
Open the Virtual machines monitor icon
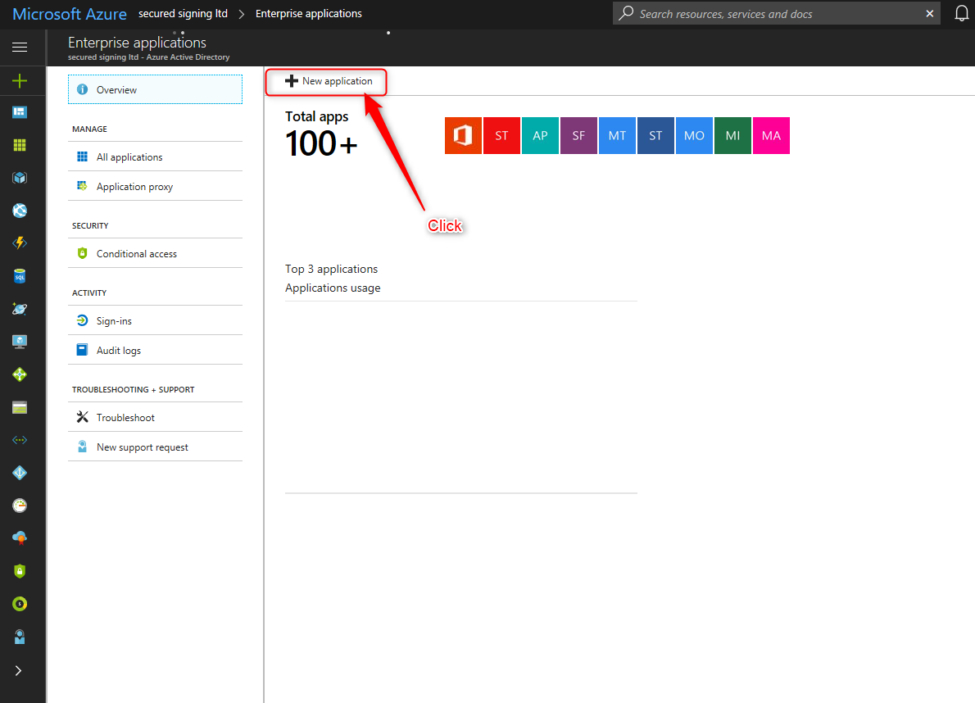click(x=20, y=342)
